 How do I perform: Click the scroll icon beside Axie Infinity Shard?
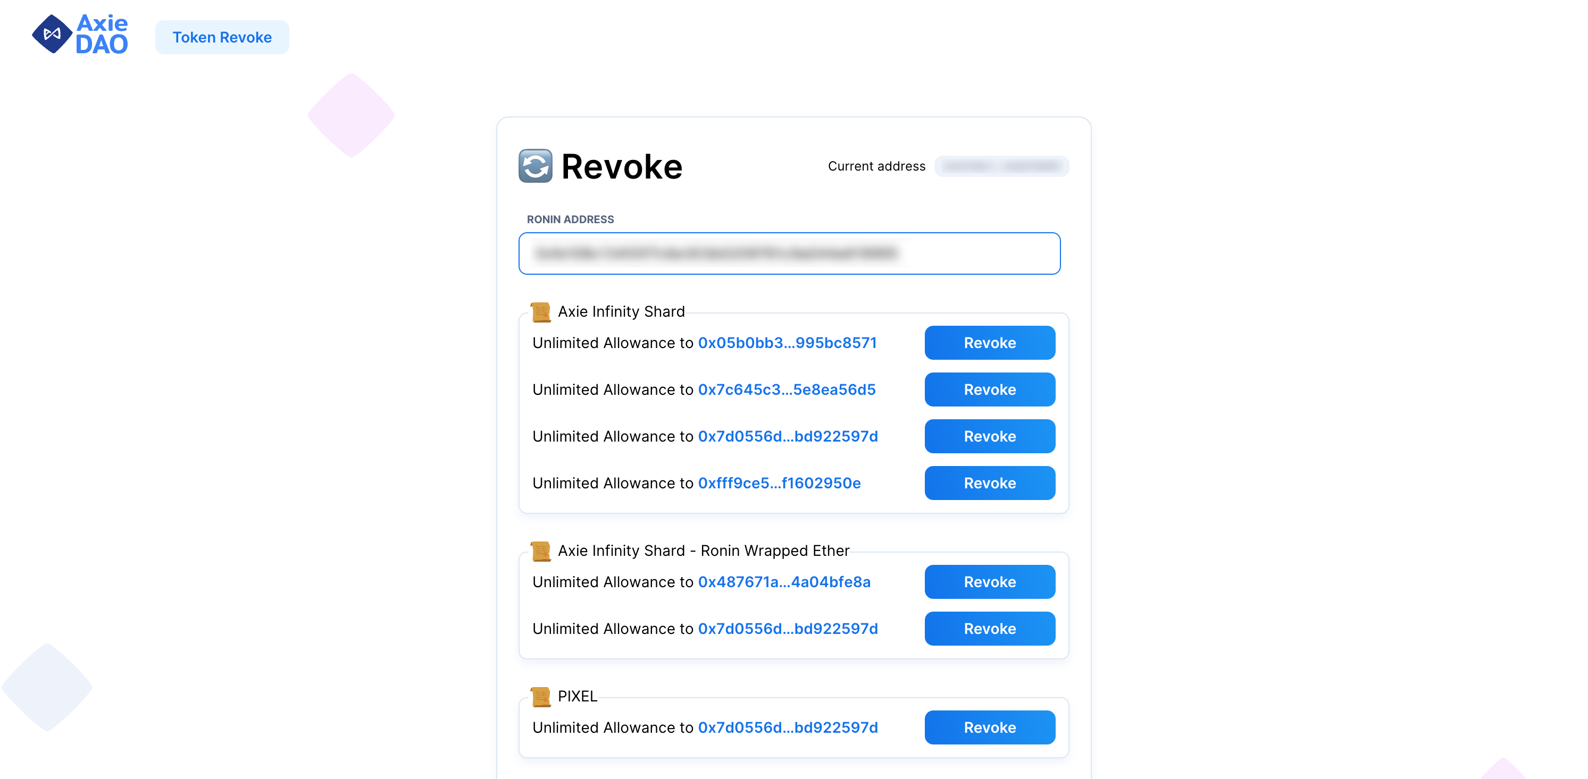[x=541, y=312]
